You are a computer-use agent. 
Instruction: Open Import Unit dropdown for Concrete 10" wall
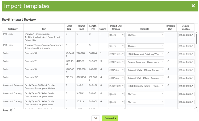(116, 54)
